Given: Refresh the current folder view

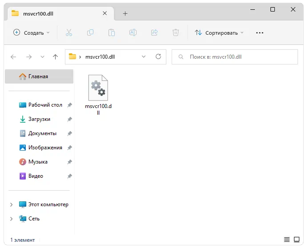Looking at the screenshot, I should [158, 57].
